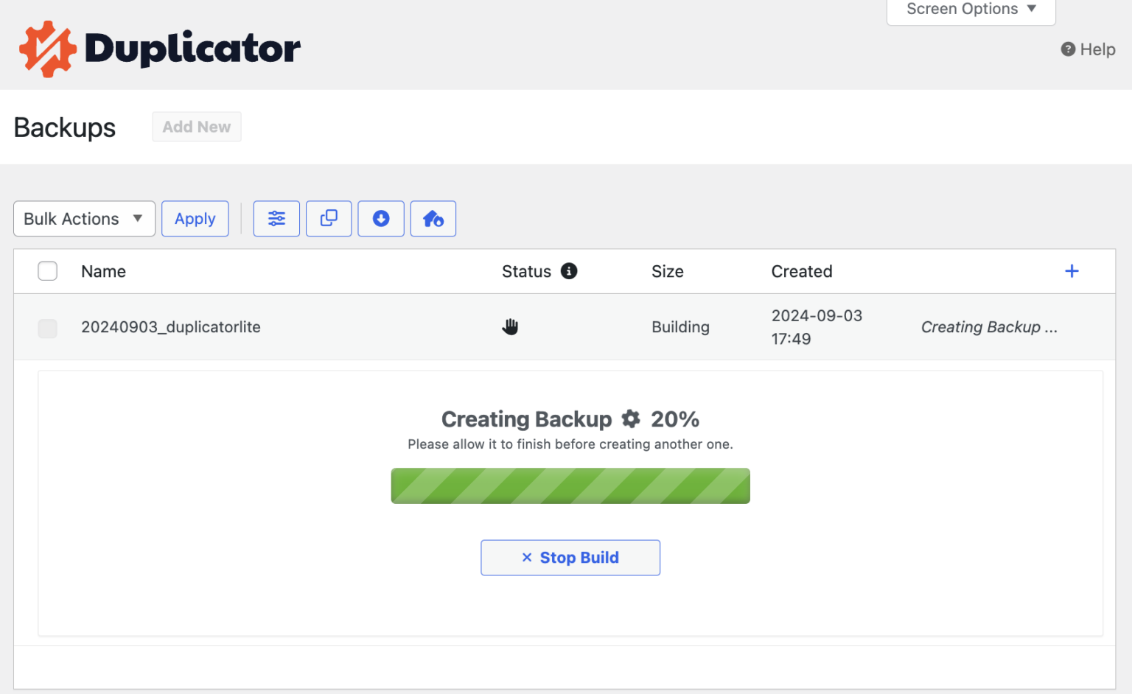Viewport: 1132px width, 694px height.
Task: Click the spinning gear beside Creating Backup
Action: point(631,419)
